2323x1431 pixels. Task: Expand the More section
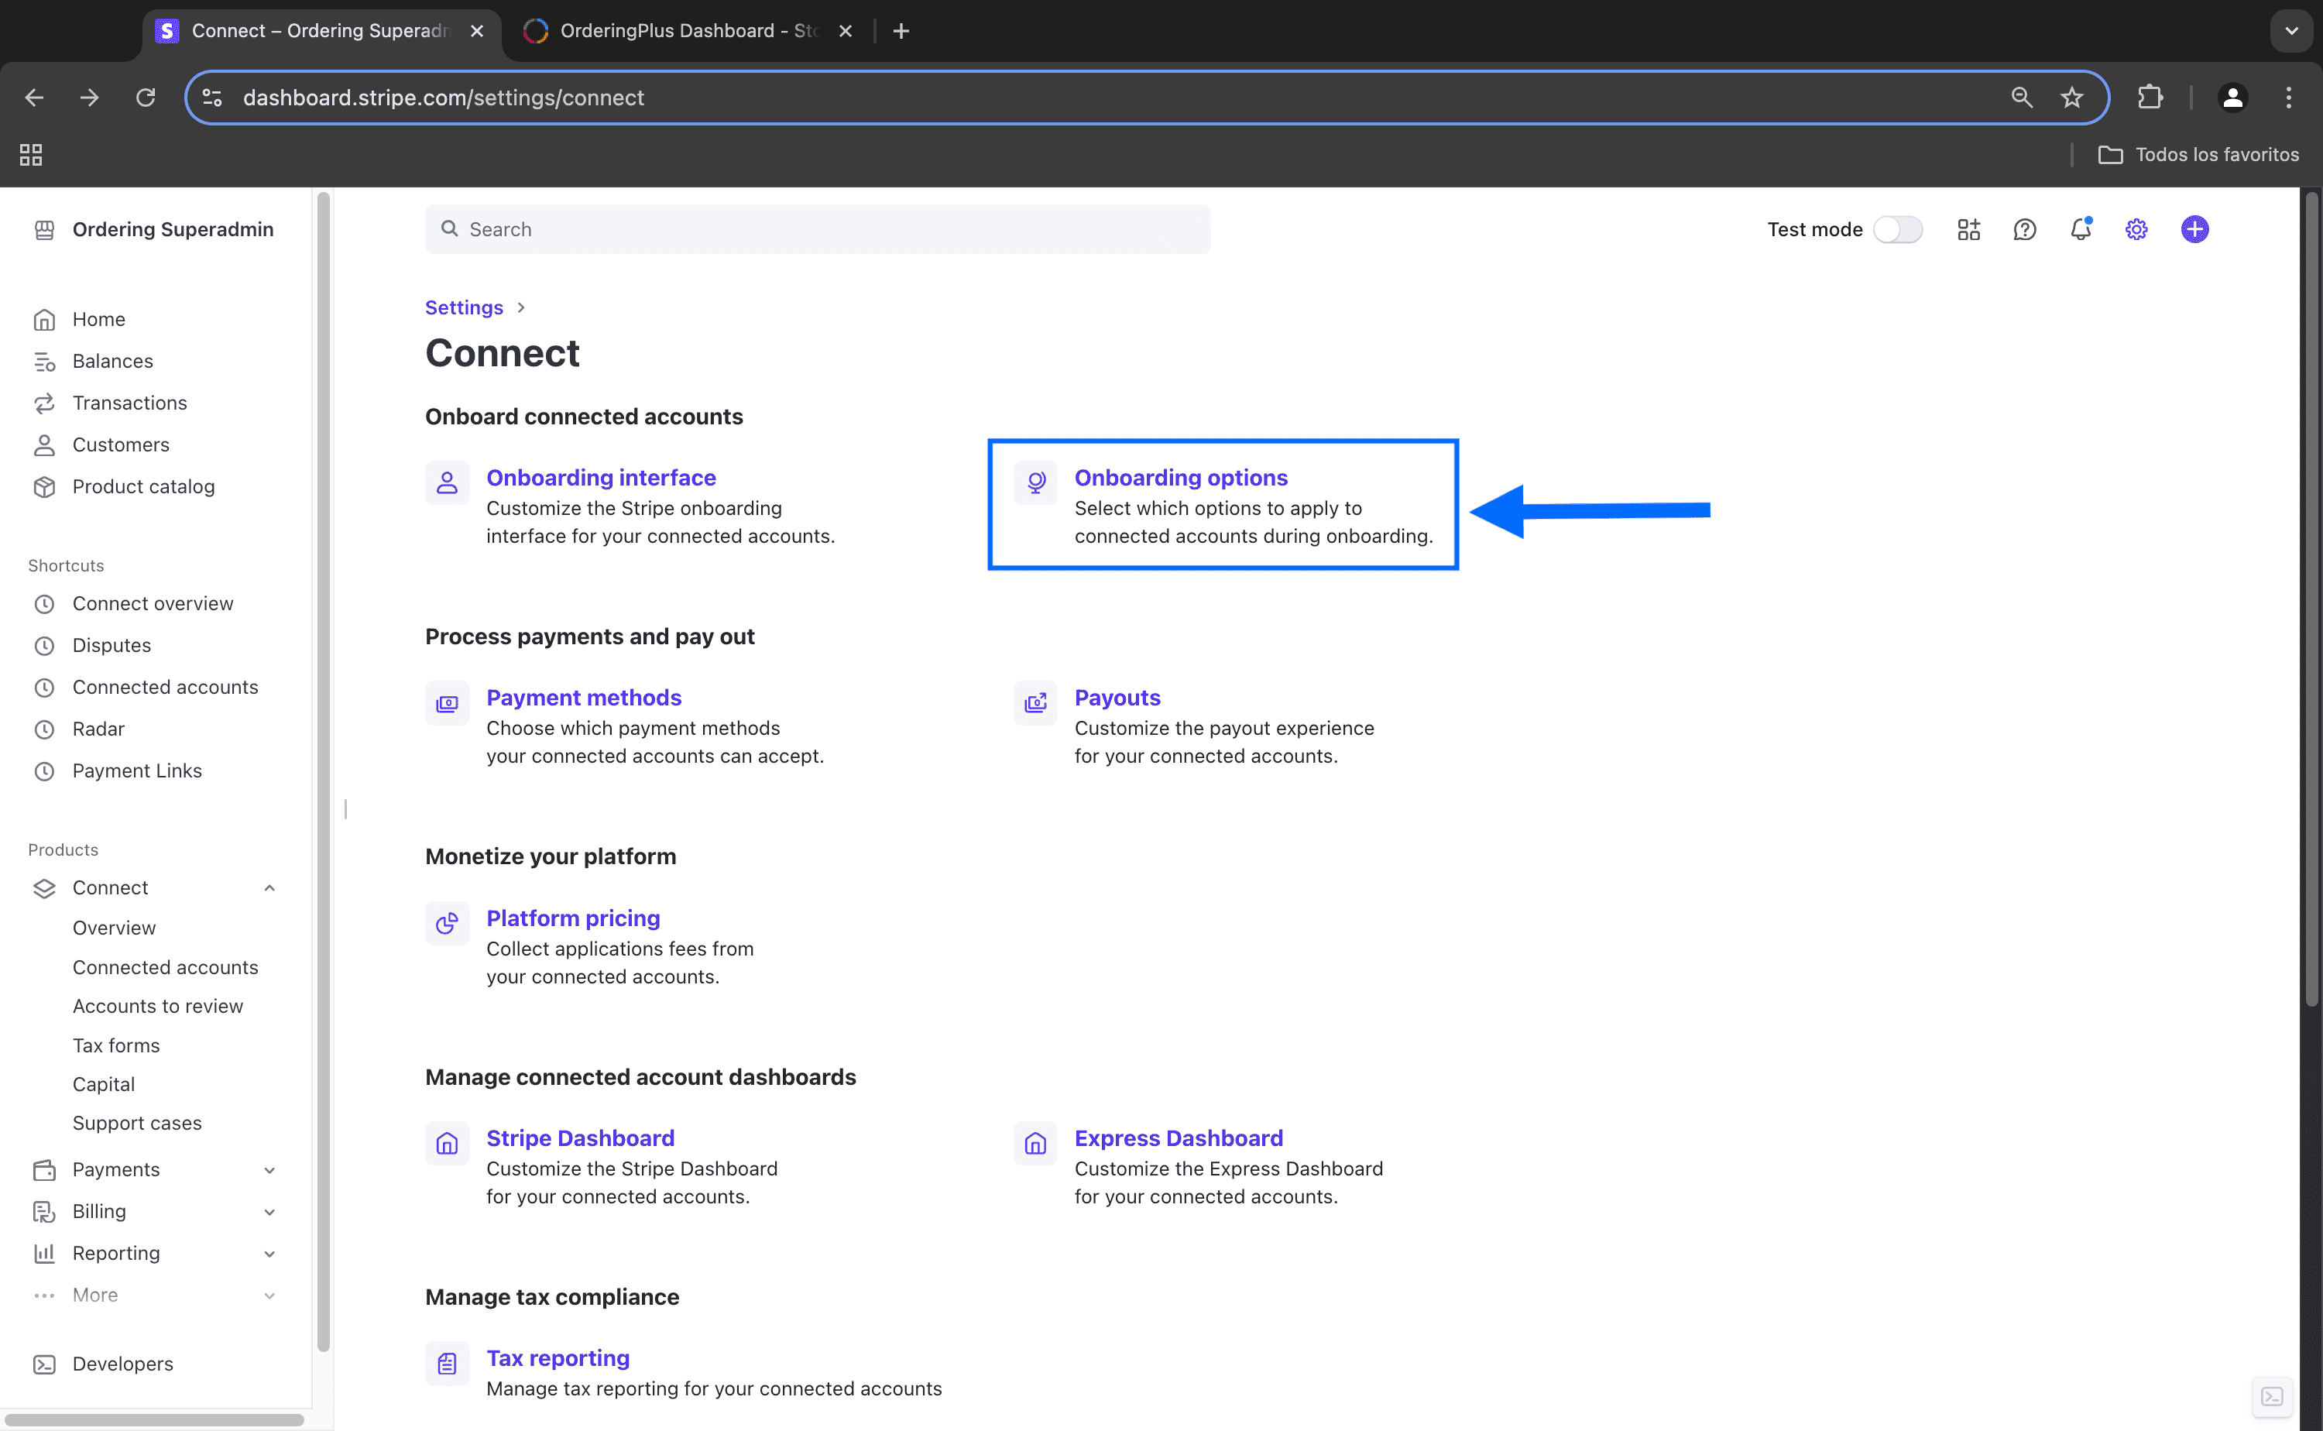click(269, 1295)
